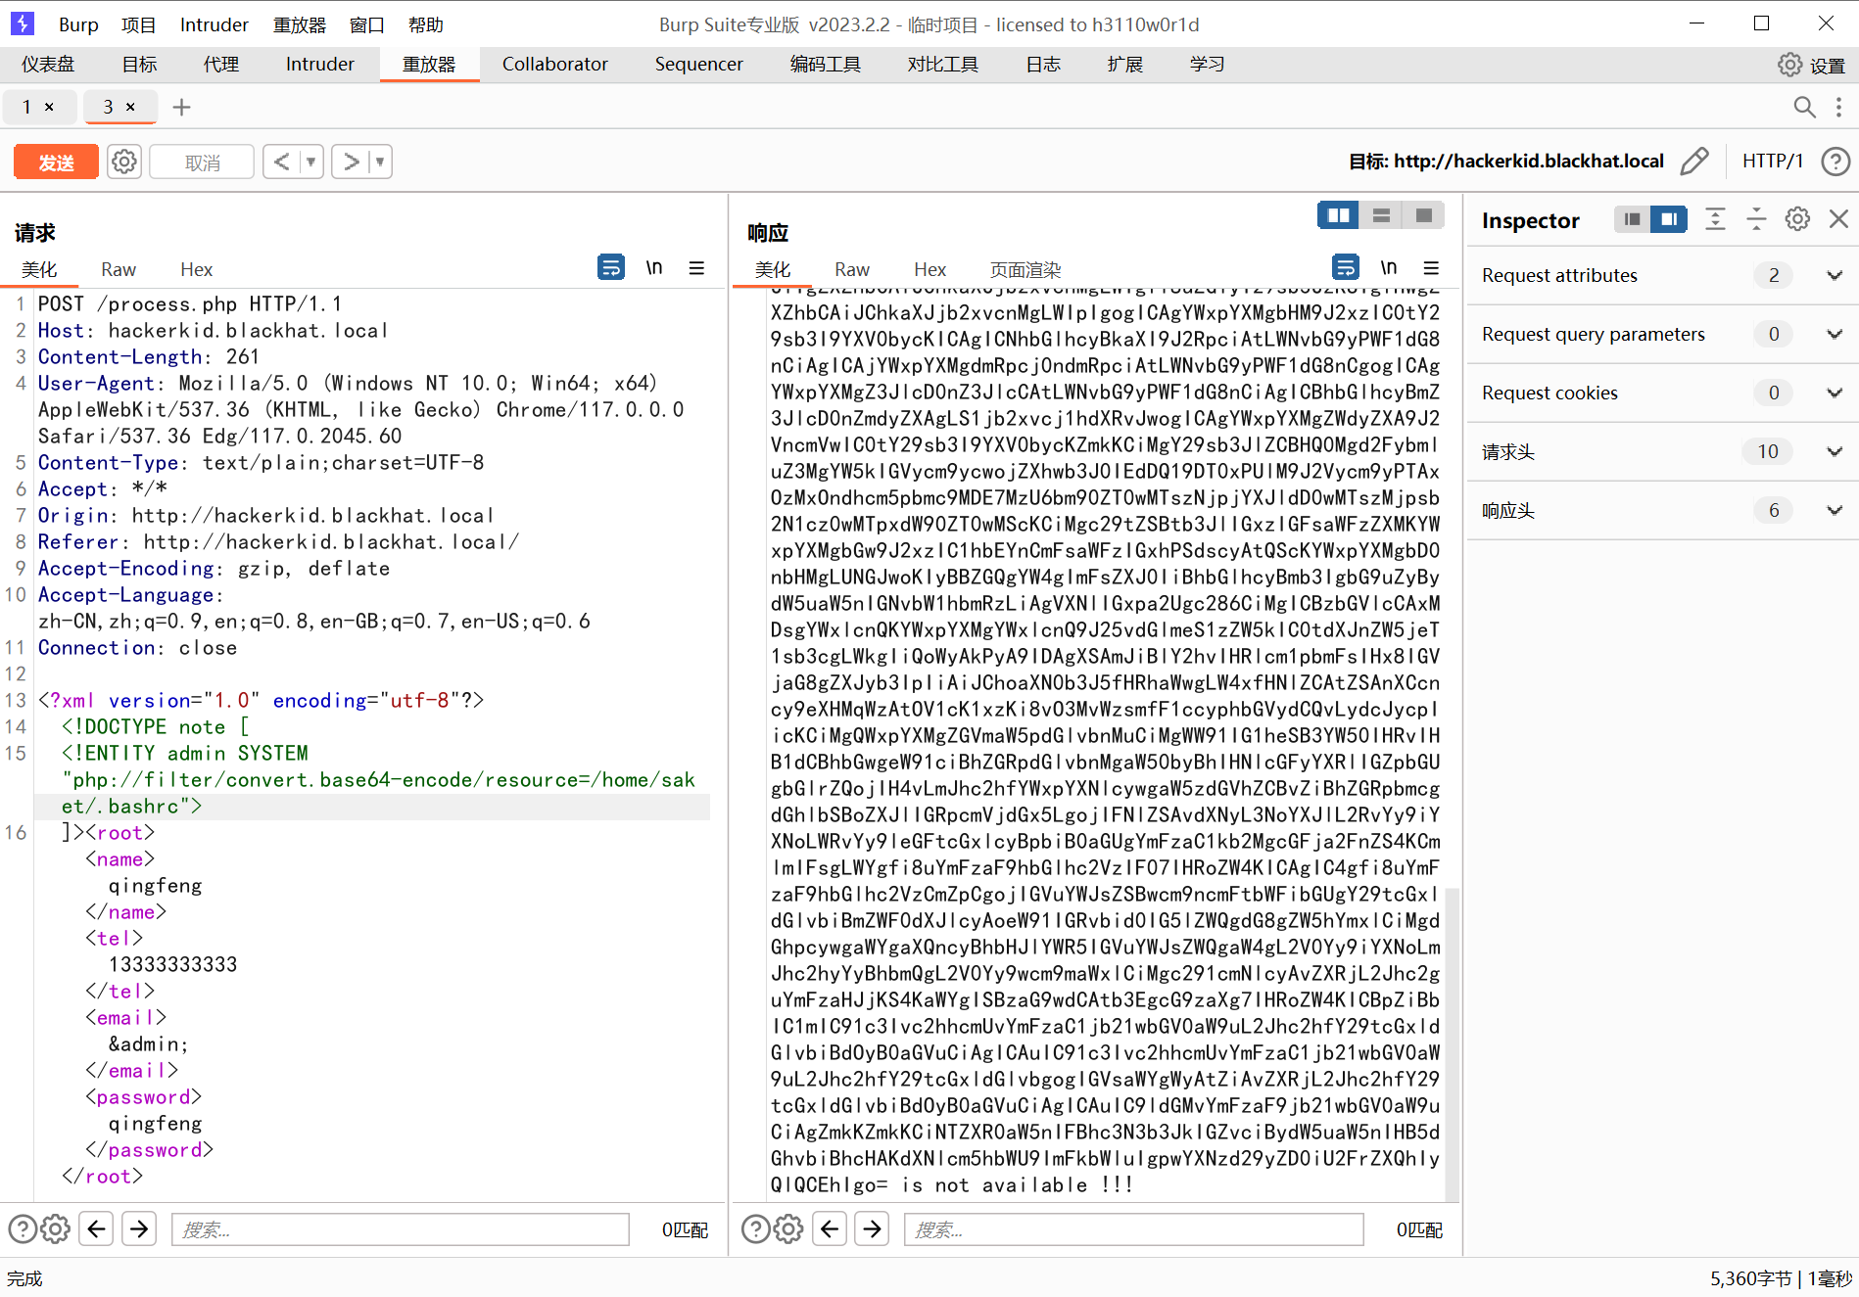Edit target with the pencil icon
The width and height of the screenshot is (1859, 1297).
click(x=1694, y=161)
